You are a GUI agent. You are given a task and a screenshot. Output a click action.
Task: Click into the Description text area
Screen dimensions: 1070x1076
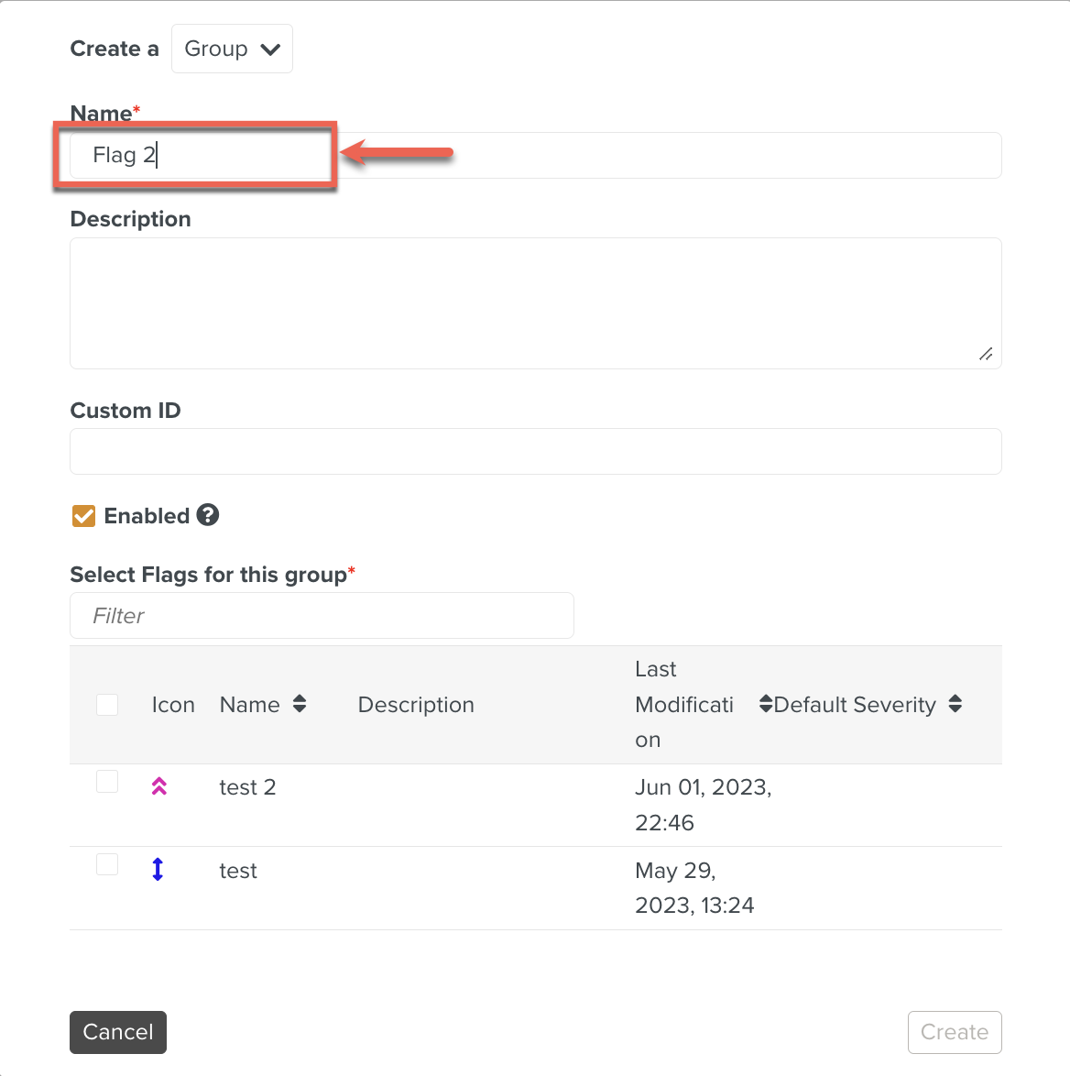535,302
